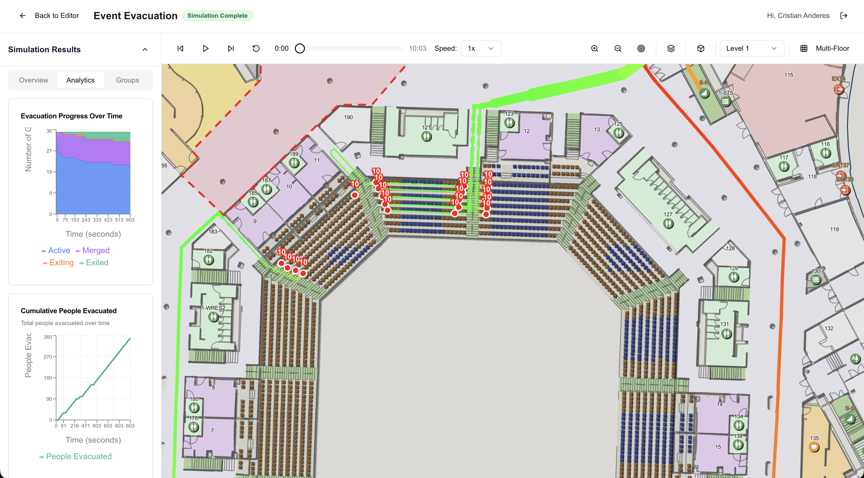
Task: Click the reset/replay simulation icon
Action: click(256, 48)
